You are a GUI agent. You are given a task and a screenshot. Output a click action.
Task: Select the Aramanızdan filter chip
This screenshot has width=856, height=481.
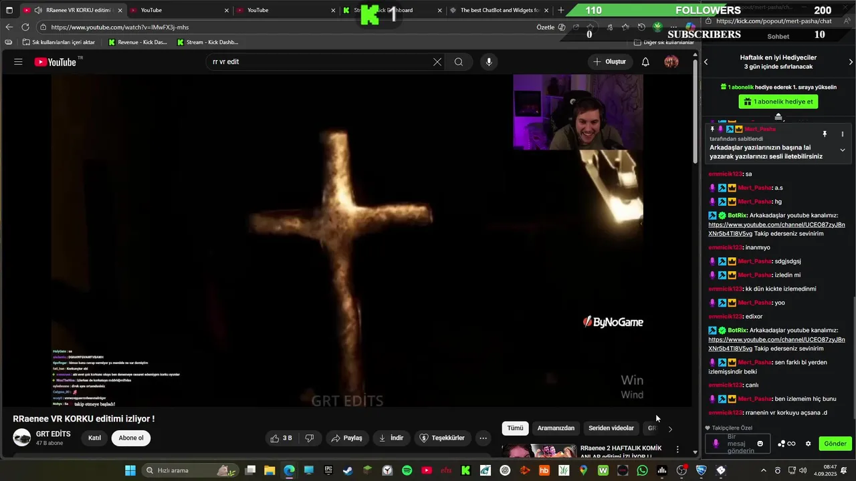[556, 428]
